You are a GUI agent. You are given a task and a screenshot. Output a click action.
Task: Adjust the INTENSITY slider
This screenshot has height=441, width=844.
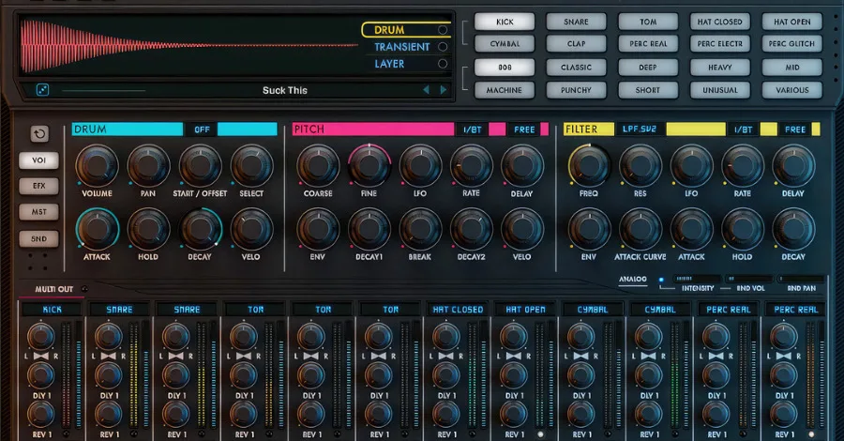697,279
